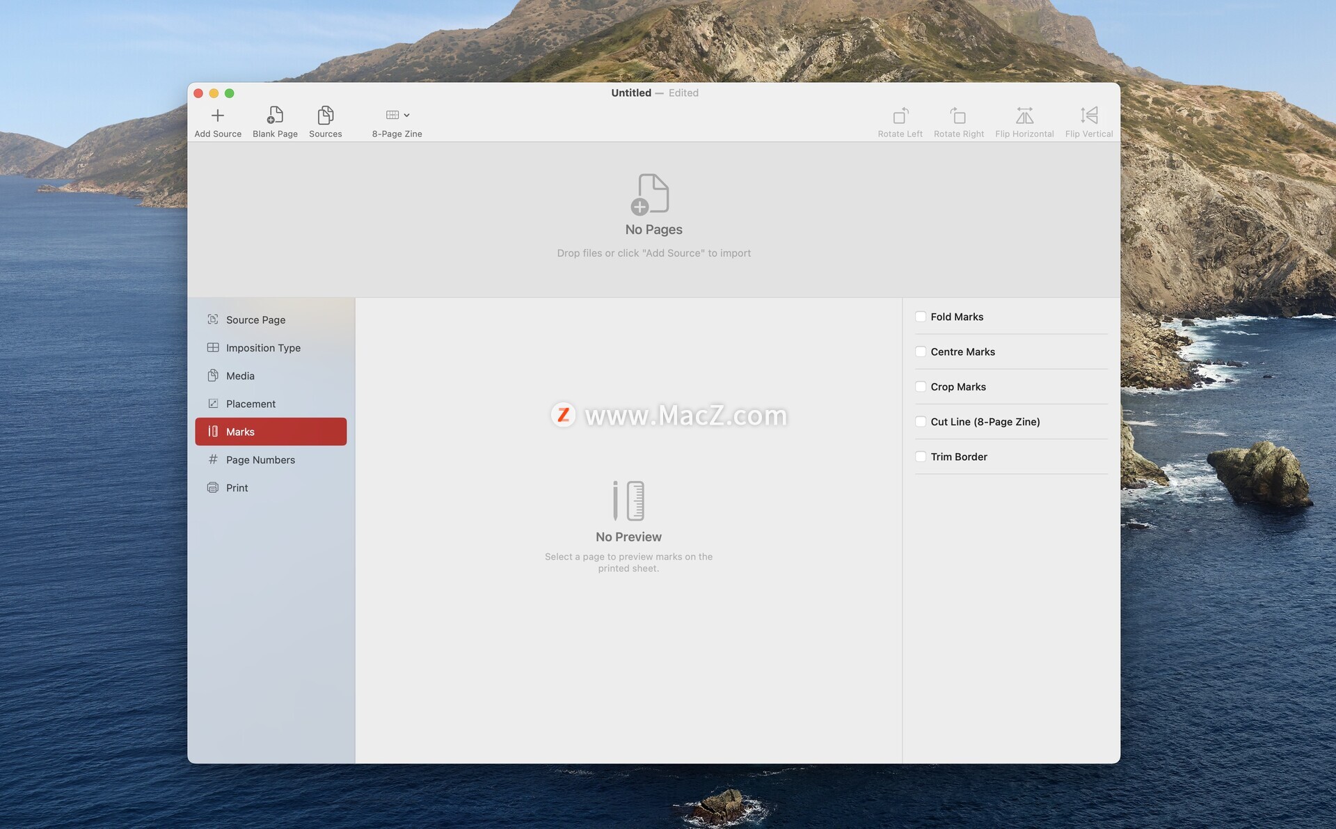The height and width of the screenshot is (829, 1336).
Task: Click the Rotate Right toolbar icon
Action: click(x=958, y=116)
